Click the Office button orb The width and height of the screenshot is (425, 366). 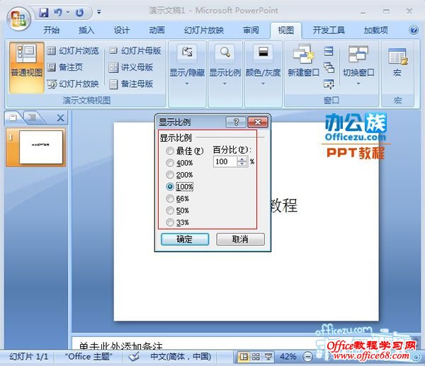18,19
